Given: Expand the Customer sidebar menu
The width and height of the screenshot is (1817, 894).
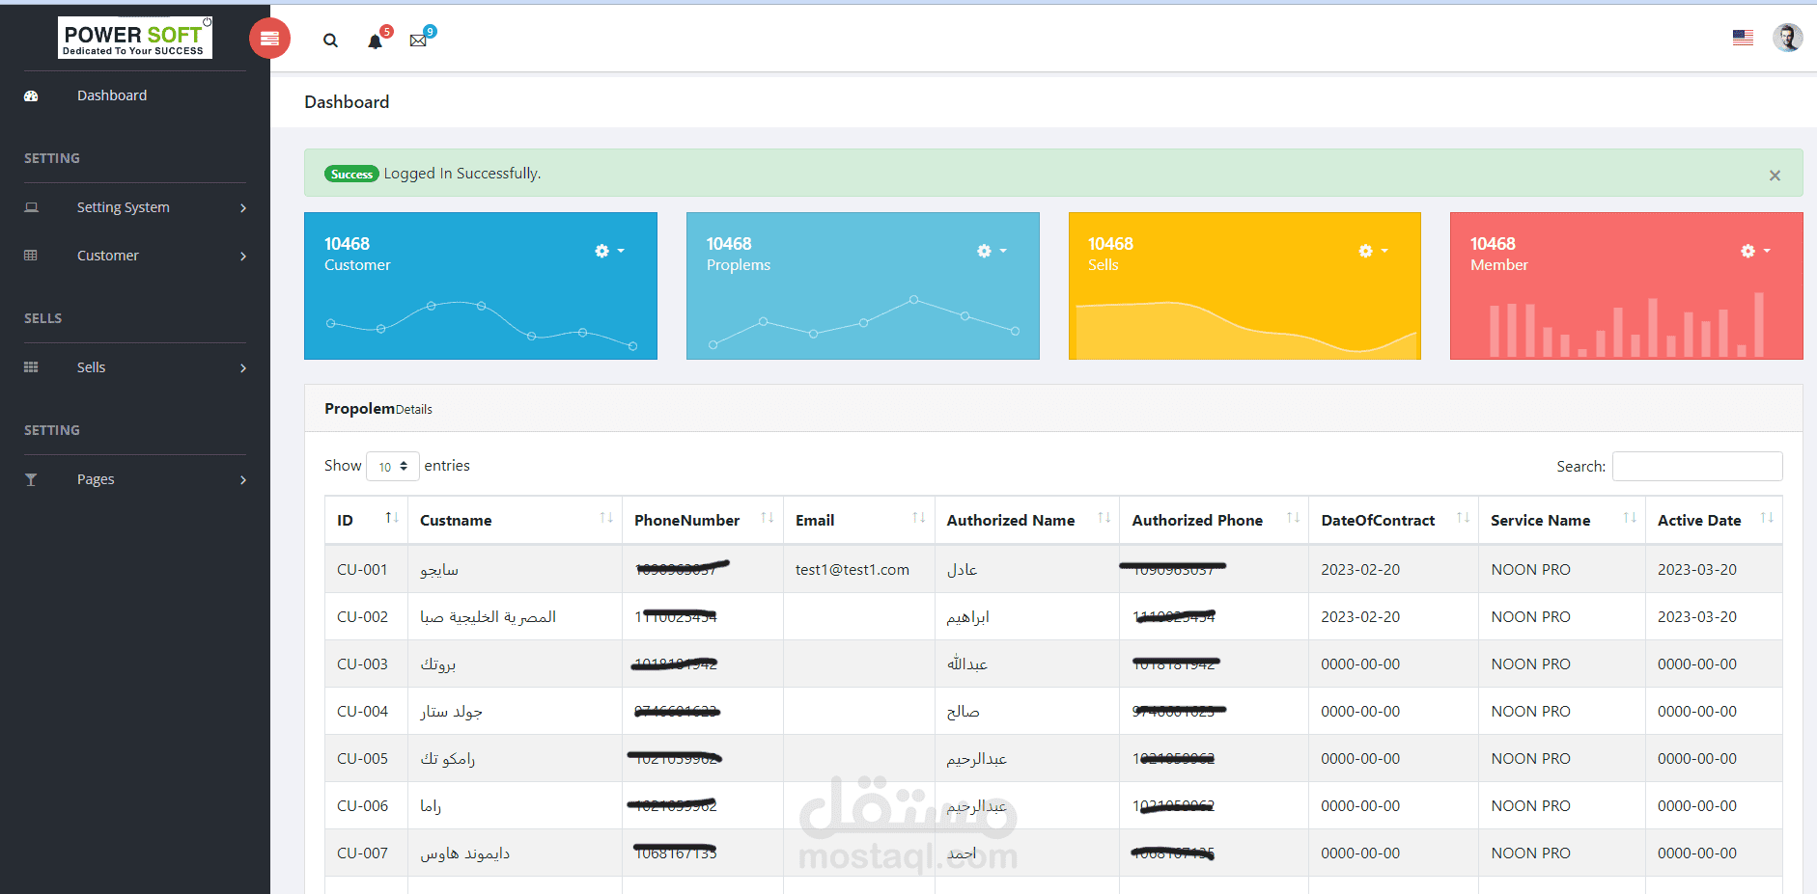Looking at the screenshot, I should pyautogui.click(x=107, y=256).
